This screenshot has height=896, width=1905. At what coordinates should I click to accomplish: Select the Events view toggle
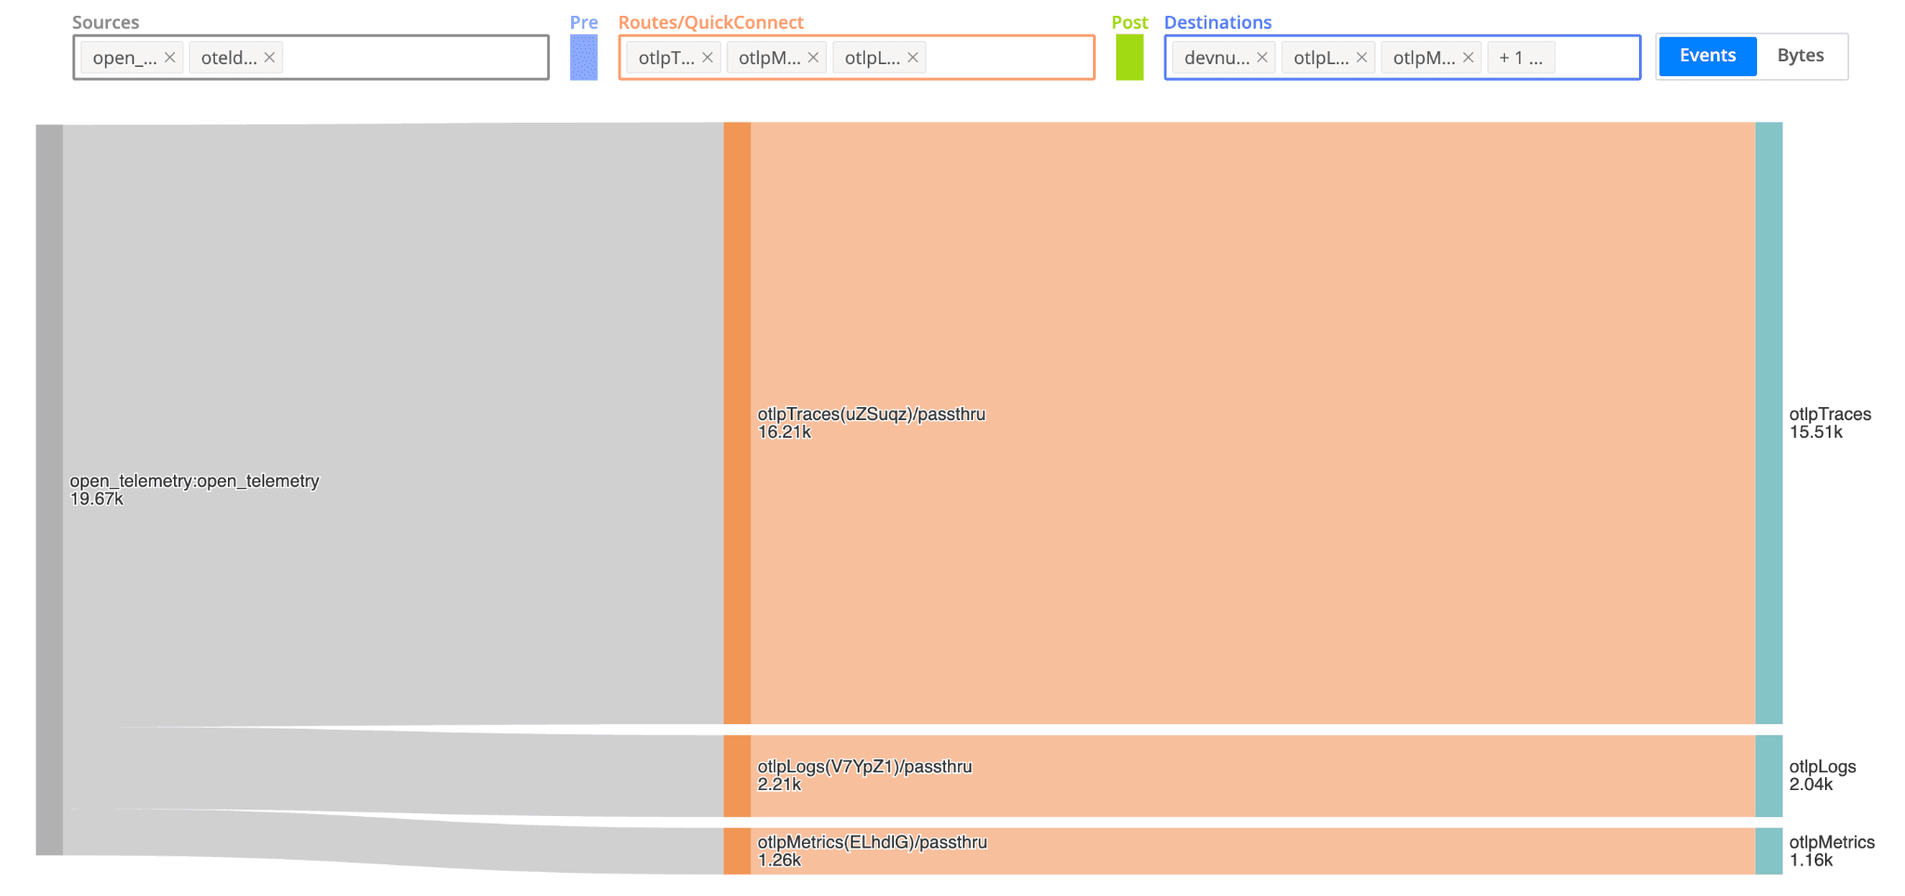coord(1707,56)
